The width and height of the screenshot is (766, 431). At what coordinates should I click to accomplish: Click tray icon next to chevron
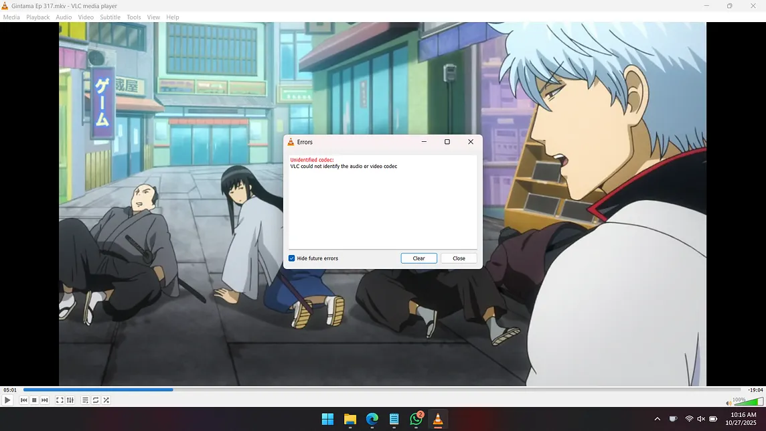pos(673,419)
